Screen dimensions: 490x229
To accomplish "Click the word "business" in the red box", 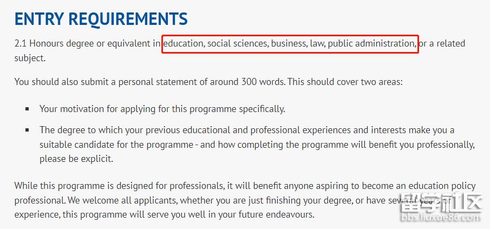I will pos(289,43).
